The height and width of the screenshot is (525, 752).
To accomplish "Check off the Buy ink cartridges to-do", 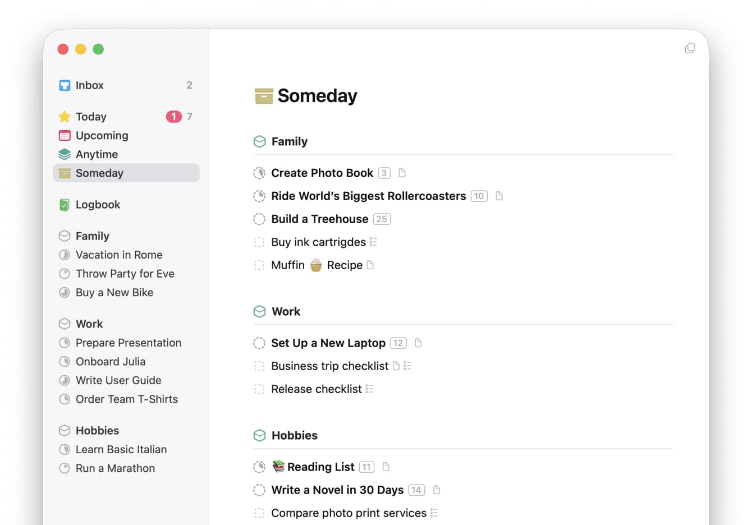I will [259, 242].
